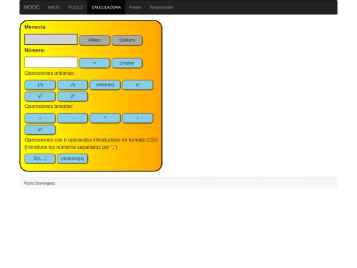Go to the INICIO menu item
The height and width of the screenshot is (268, 357).
[x=54, y=7]
